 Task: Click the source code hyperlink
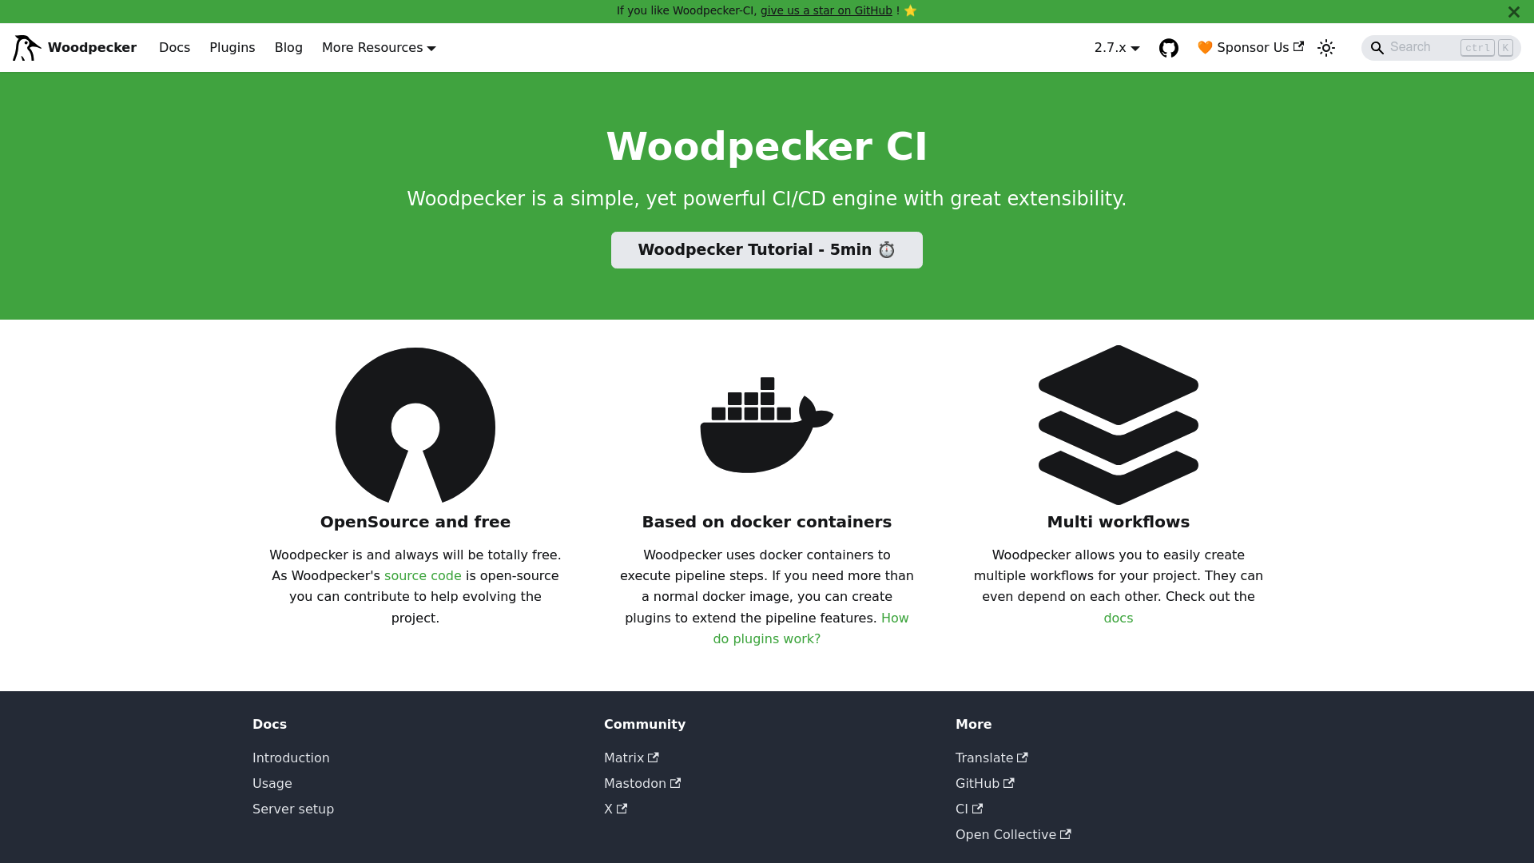[423, 576]
